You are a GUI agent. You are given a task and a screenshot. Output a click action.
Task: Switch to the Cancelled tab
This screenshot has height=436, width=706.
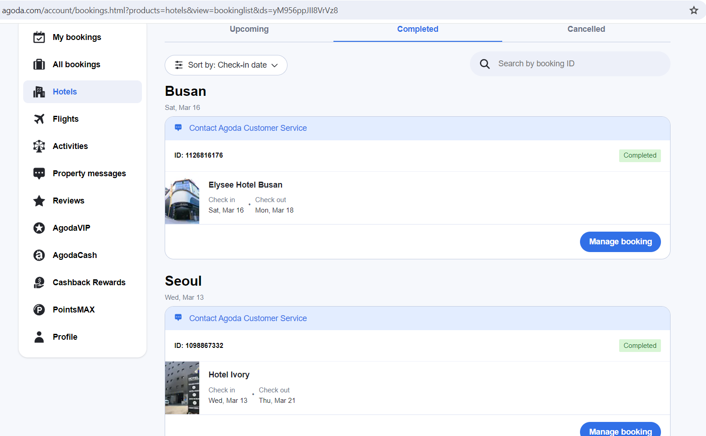[586, 29]
